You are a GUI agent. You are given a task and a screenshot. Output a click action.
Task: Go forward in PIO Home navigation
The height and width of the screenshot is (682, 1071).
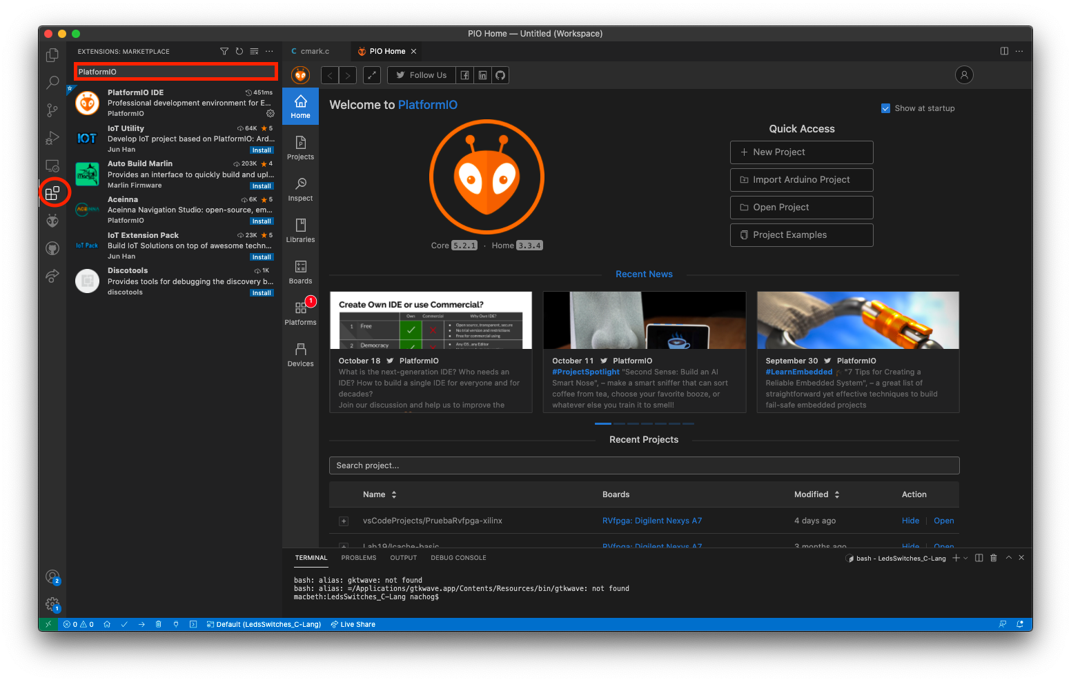(348, 75)
